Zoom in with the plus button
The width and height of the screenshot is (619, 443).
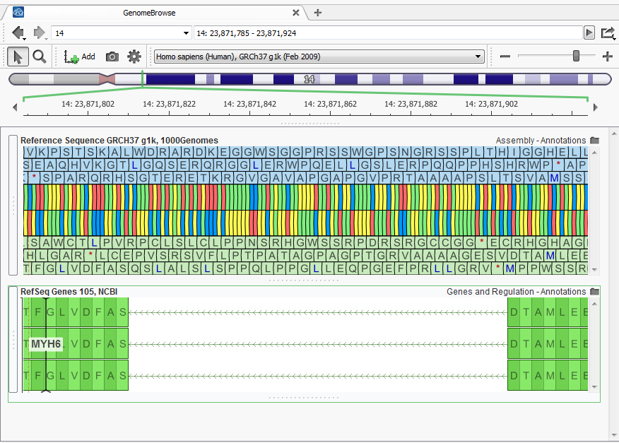[608, 57]
